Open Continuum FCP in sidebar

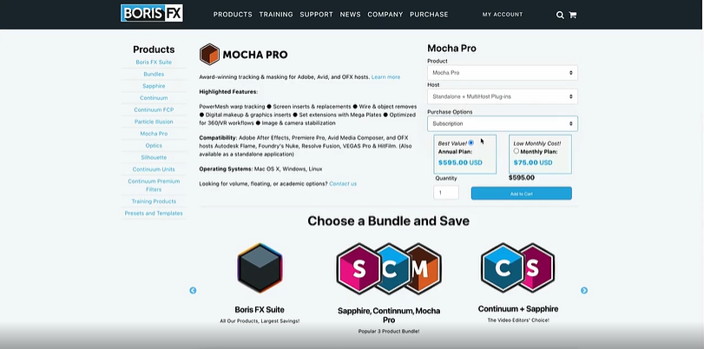154,110
